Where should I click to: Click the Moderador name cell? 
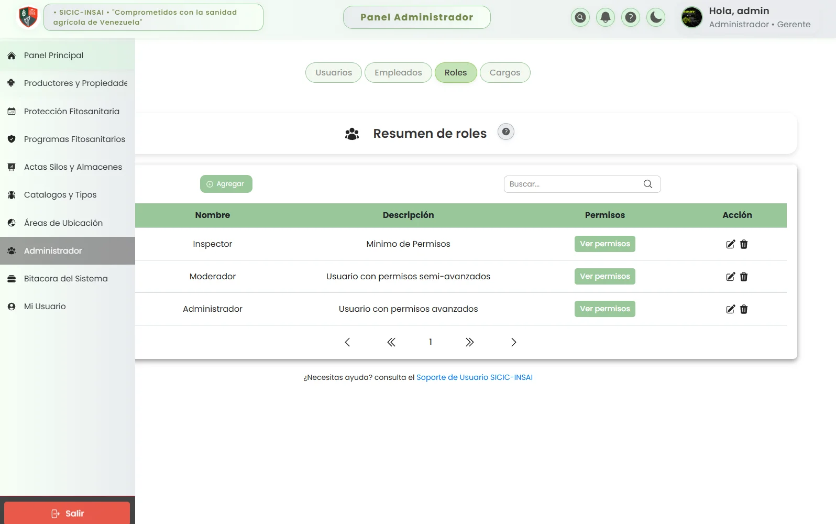(213, 276)
